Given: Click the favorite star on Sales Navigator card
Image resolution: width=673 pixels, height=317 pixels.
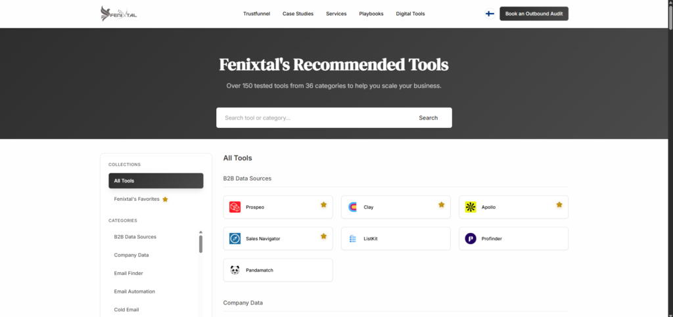Looking at the screenshot, I should pos(323,236).
